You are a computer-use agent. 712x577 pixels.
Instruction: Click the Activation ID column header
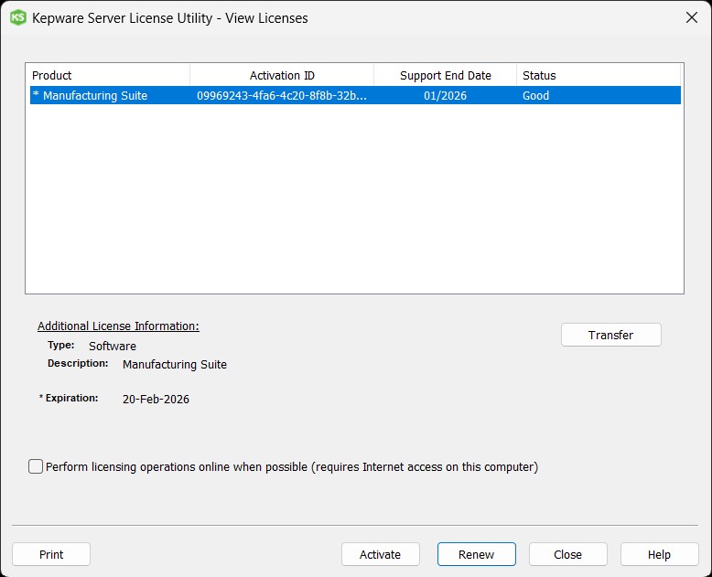(x=282, y=75)
